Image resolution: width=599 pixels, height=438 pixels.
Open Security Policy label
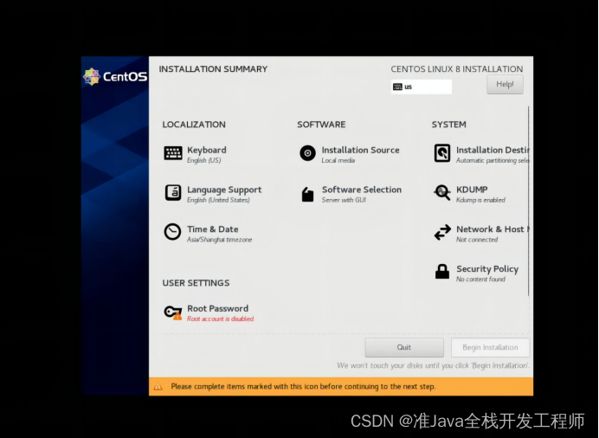487,269
